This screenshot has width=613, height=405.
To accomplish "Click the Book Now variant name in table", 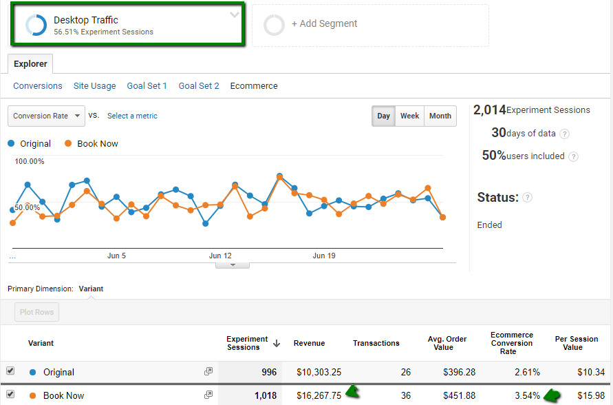I will pyautogui.click(x=64, y=395).
